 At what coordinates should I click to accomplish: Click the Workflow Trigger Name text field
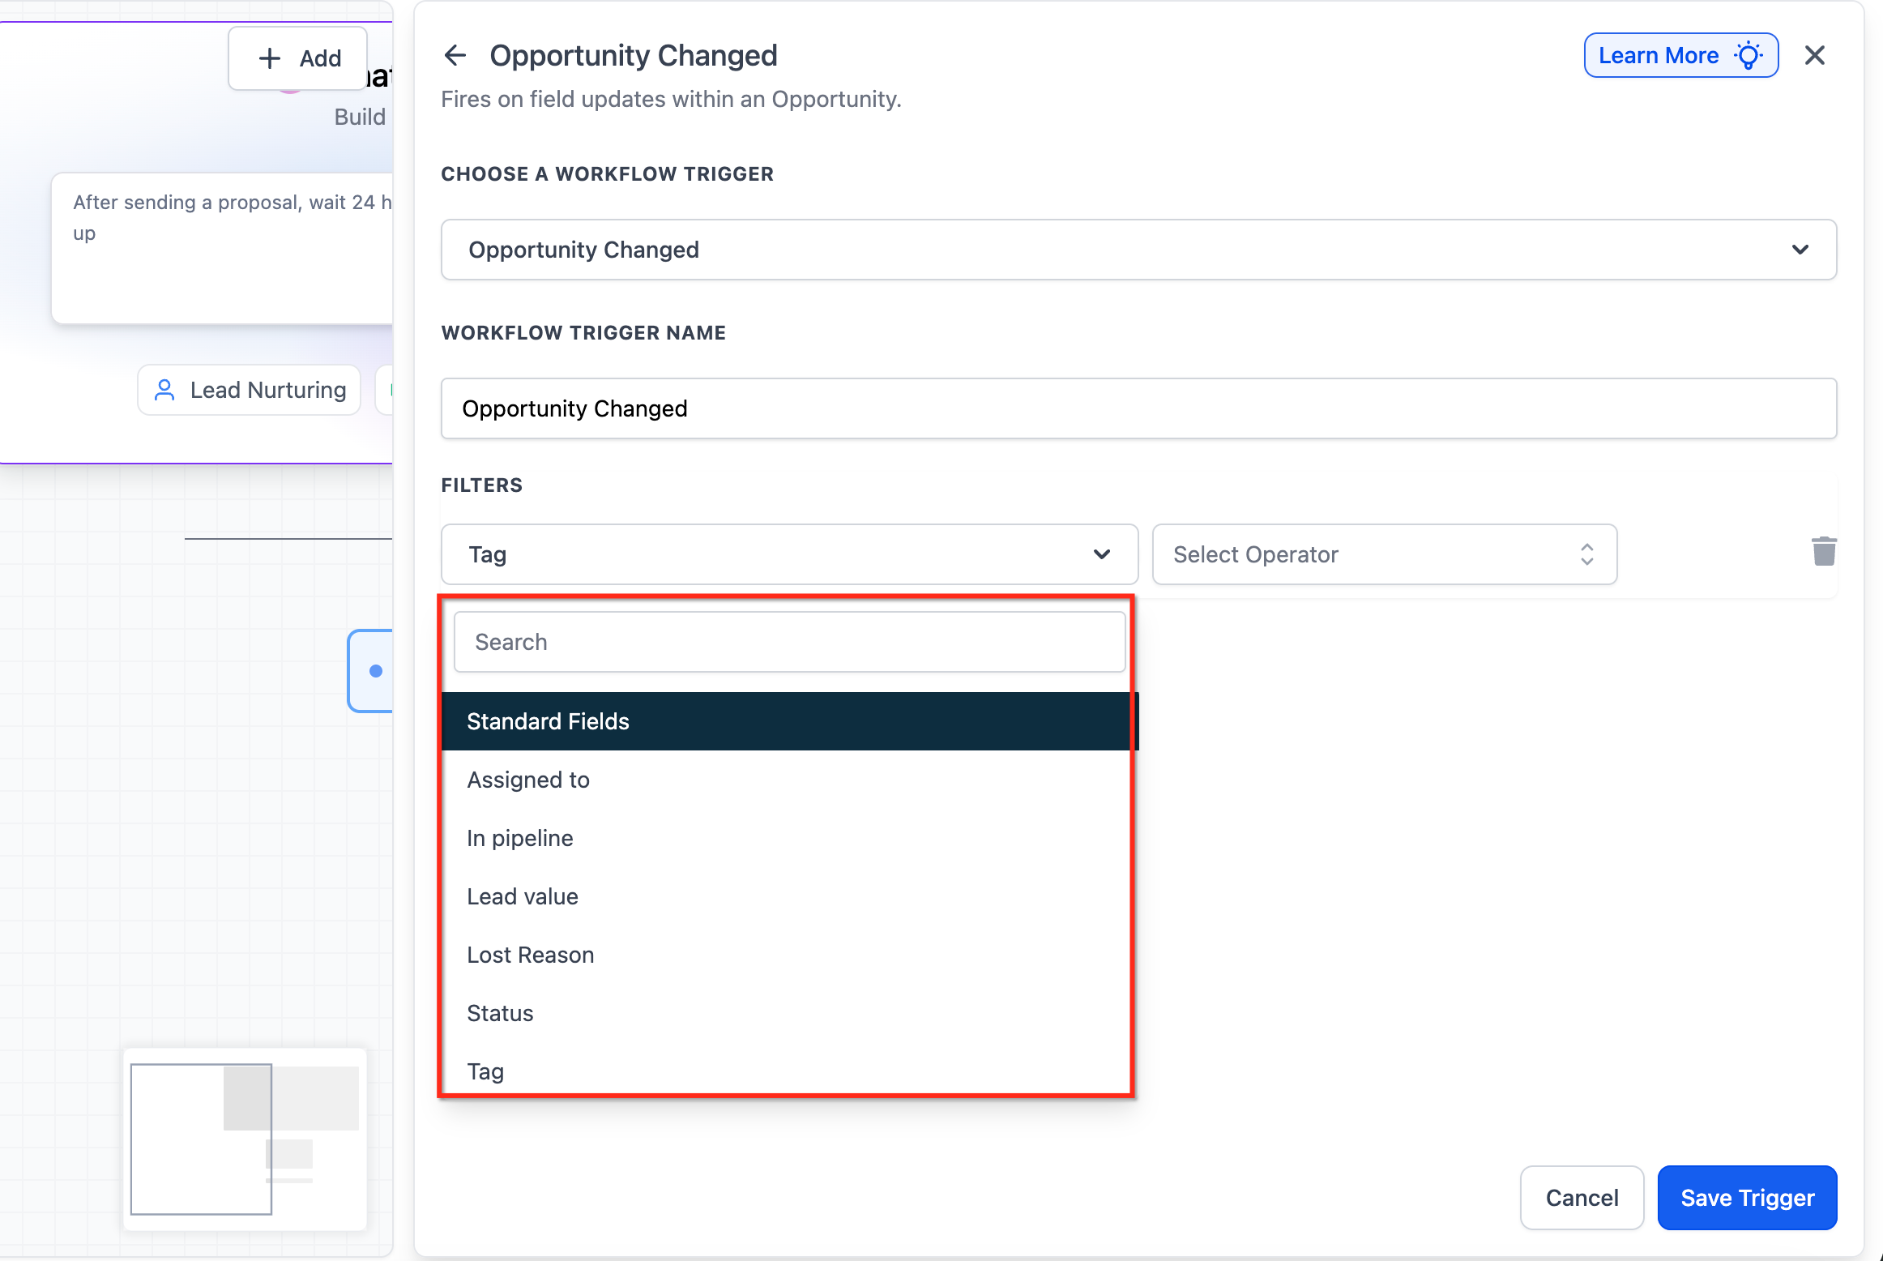click(x=1138, y=408)
